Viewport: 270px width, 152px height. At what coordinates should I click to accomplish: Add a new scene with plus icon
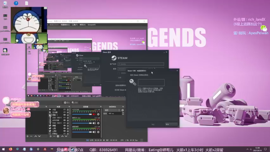28,136
